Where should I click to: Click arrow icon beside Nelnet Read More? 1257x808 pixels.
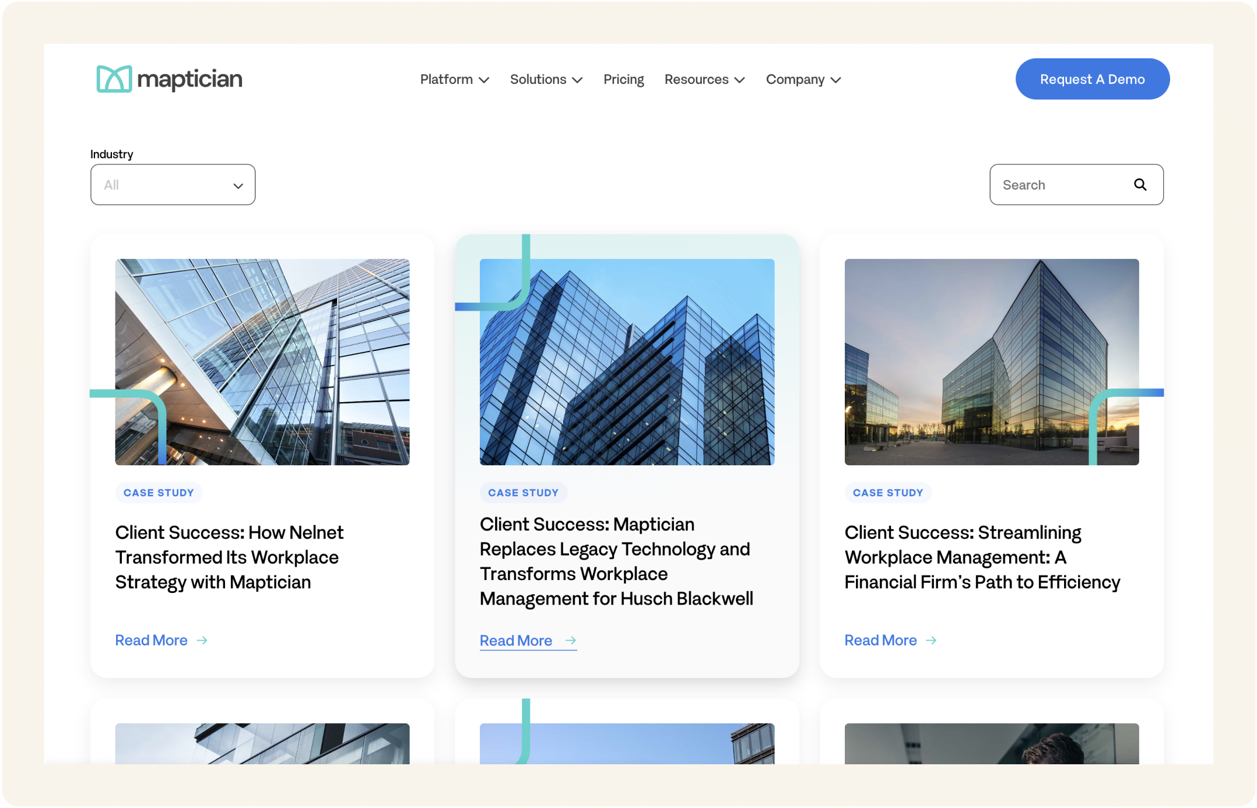202,640
